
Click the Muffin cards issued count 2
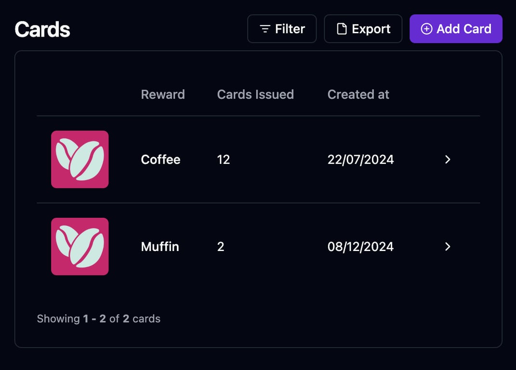pos(221,247)
